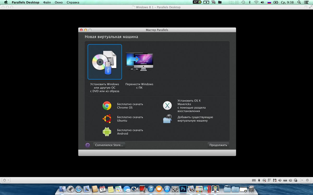This screenshot has width=313, height=195.
Task: Click the OS X Mavericks logo icon
Action: point(167,106)
